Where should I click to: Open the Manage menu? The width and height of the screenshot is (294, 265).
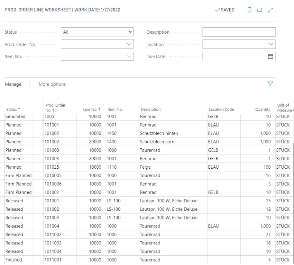(13, 84)
